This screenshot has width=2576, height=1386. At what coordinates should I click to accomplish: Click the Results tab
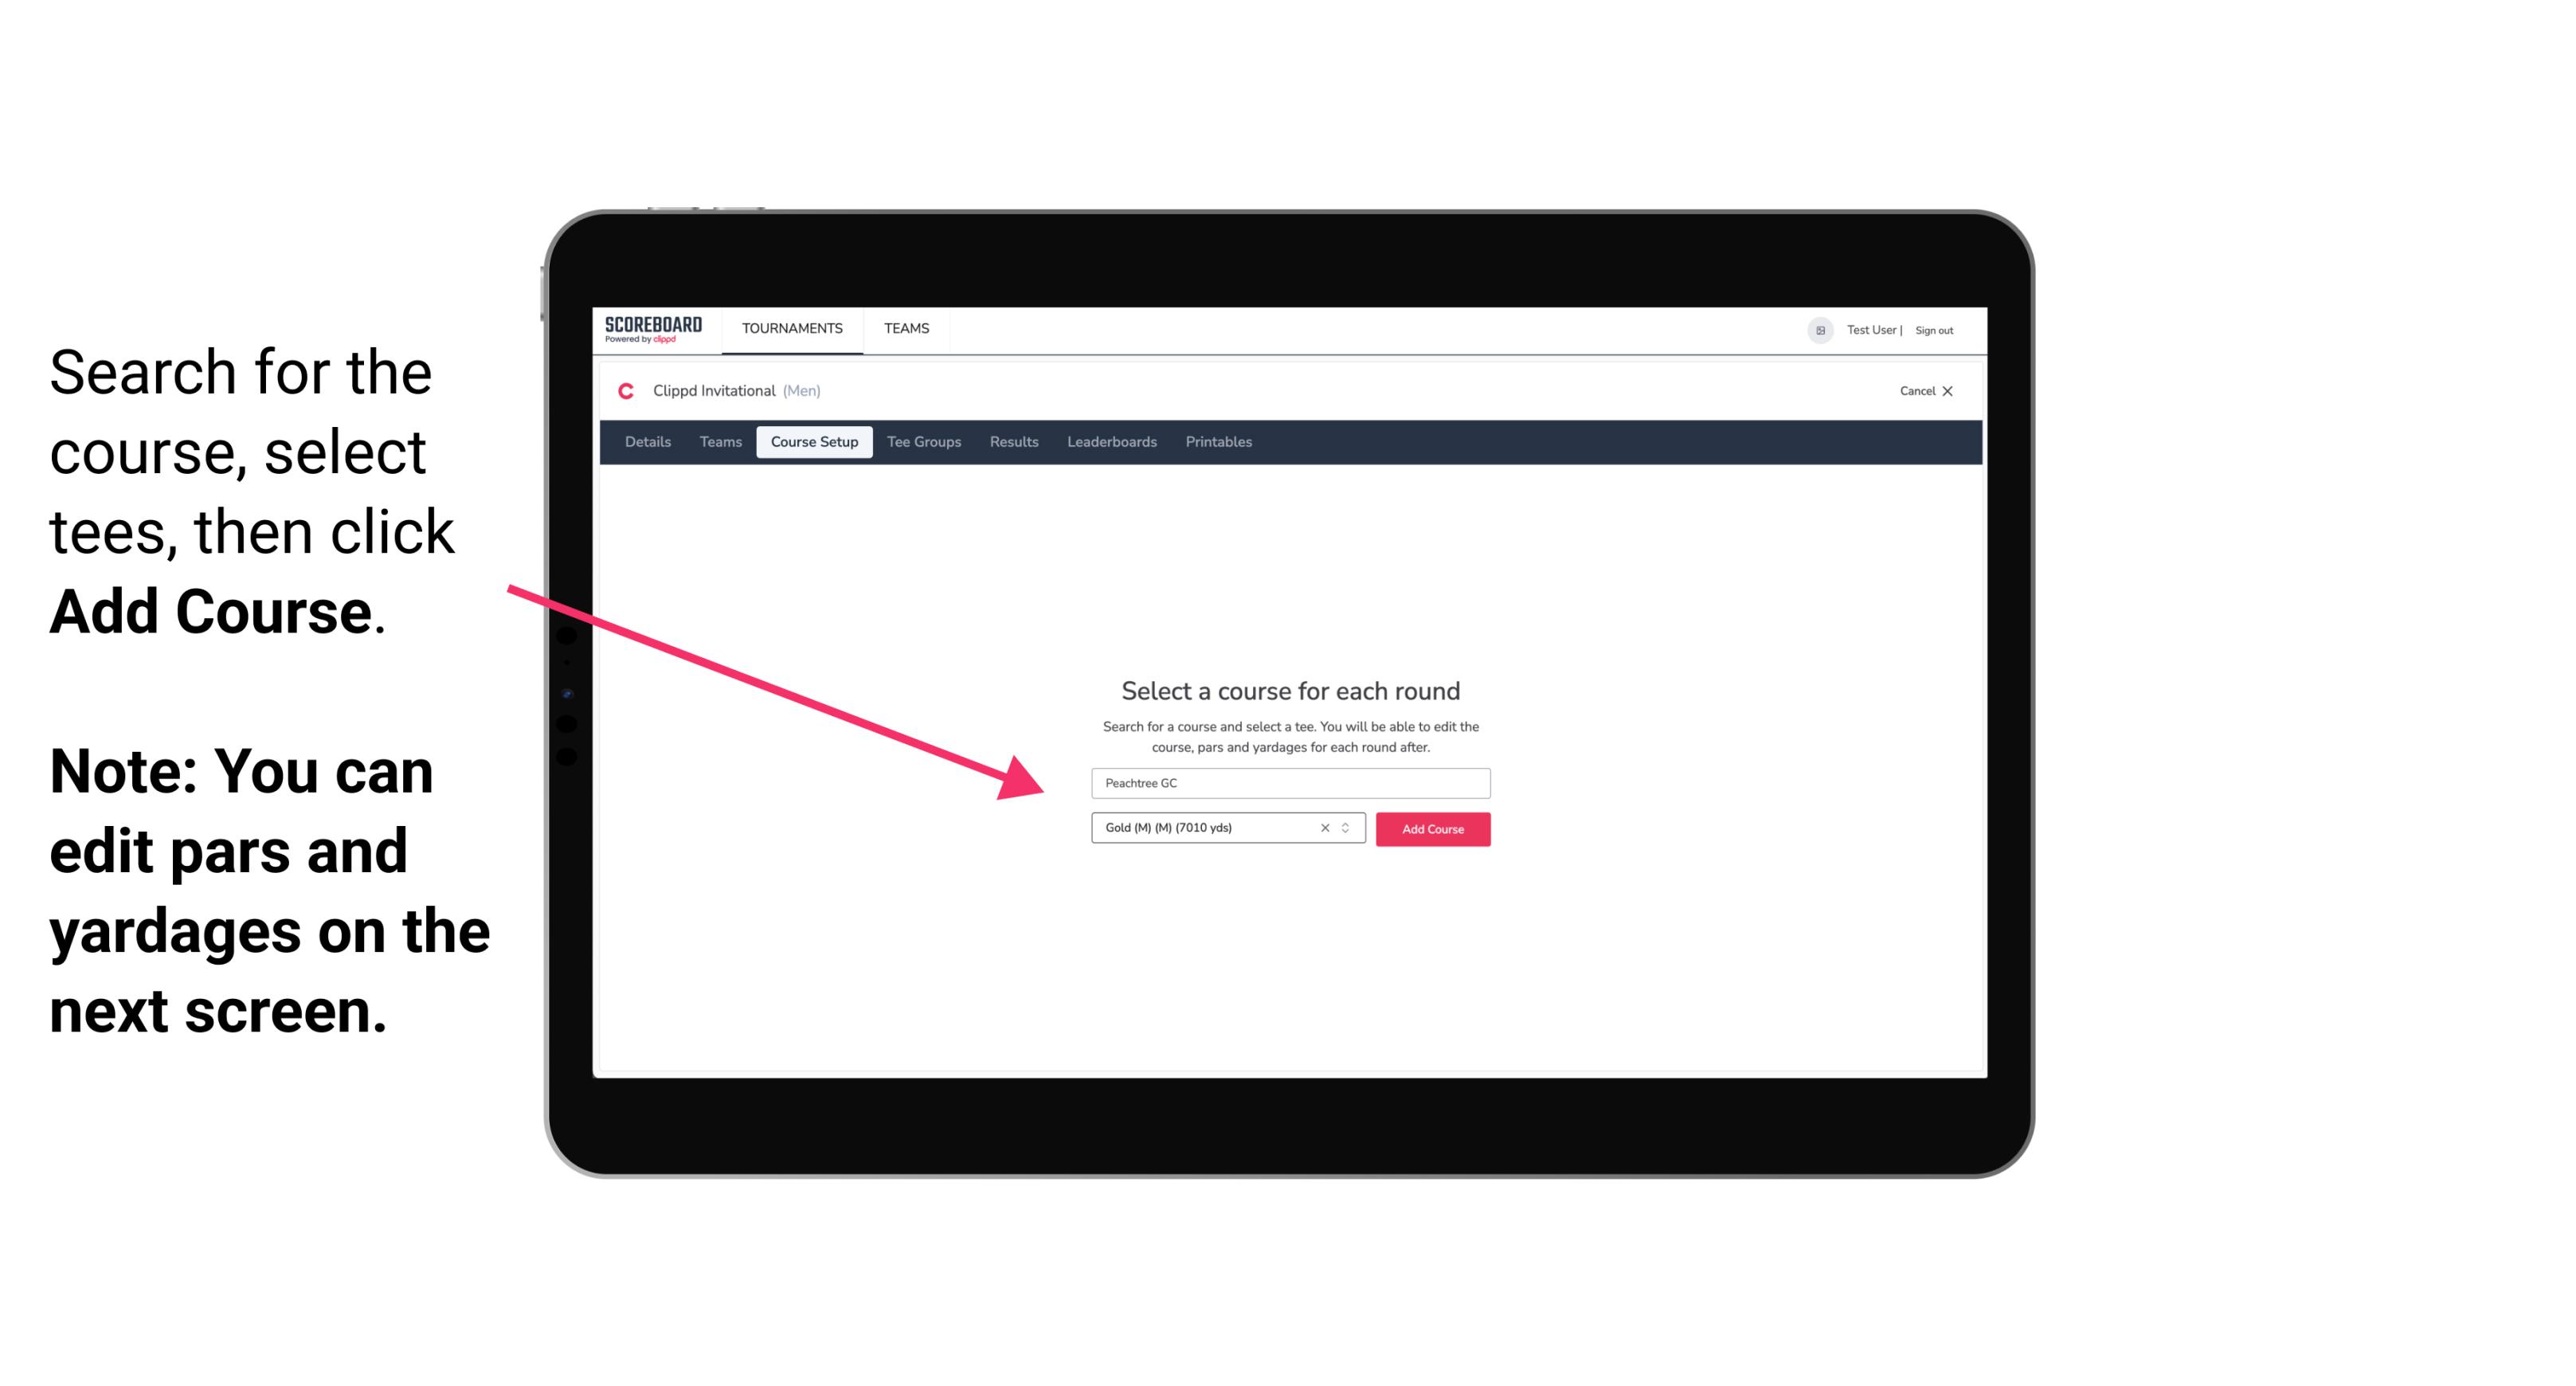[1013, 442]
